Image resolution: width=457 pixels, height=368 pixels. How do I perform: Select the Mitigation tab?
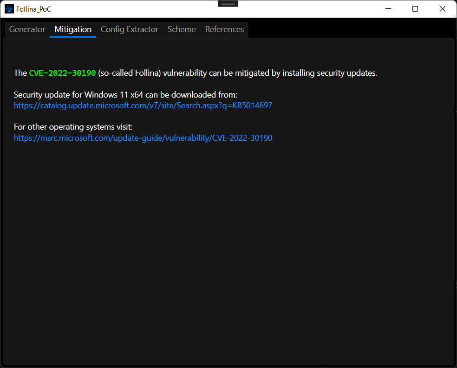pos(73,29)
